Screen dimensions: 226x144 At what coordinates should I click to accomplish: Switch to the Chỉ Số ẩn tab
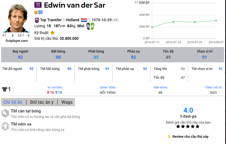(13, 102)
